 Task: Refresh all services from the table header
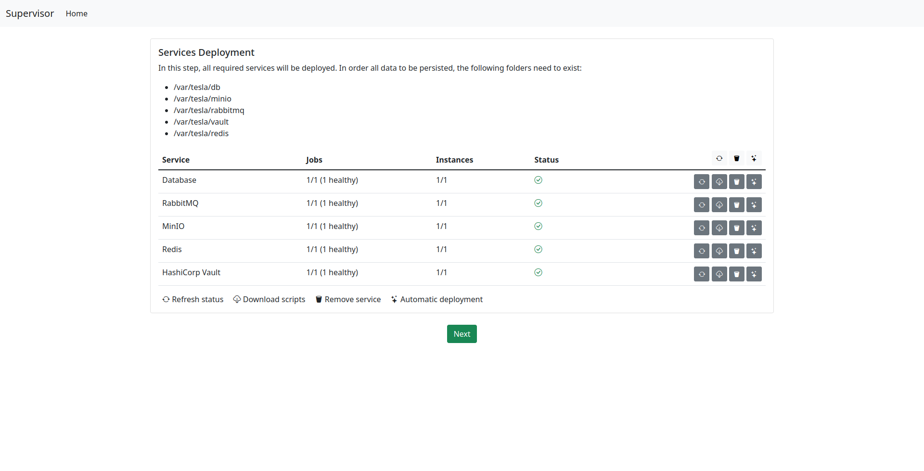[x=719, y=158]
